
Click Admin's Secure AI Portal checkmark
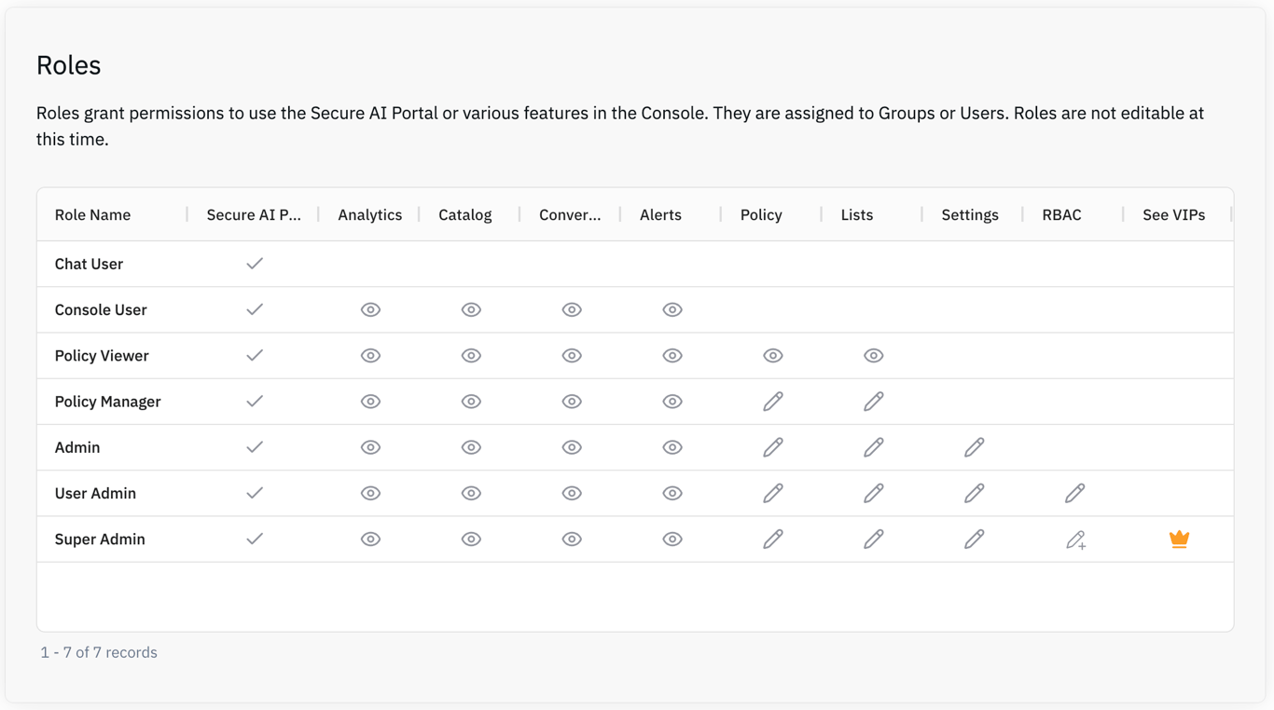pos(255,447)
